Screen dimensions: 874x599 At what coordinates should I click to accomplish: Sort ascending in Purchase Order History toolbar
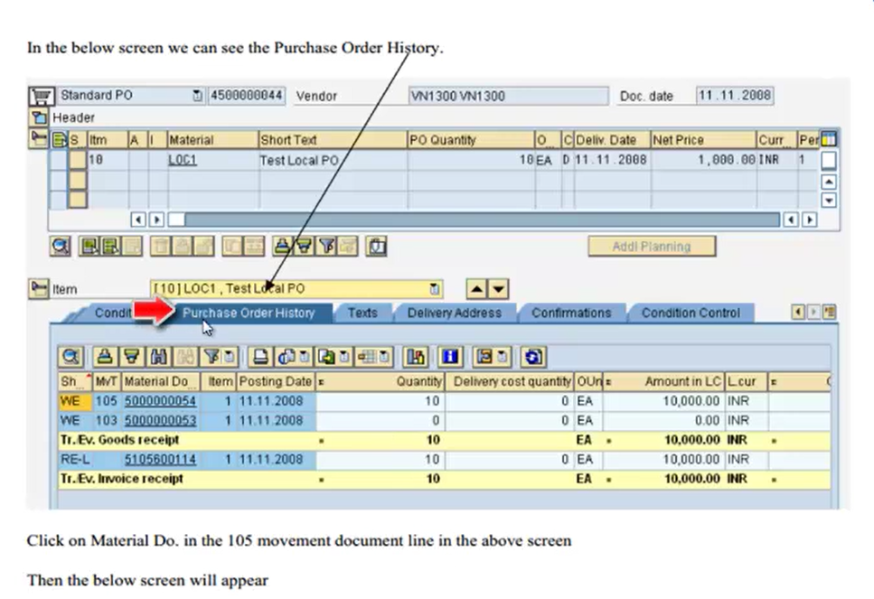click(105, 357)
